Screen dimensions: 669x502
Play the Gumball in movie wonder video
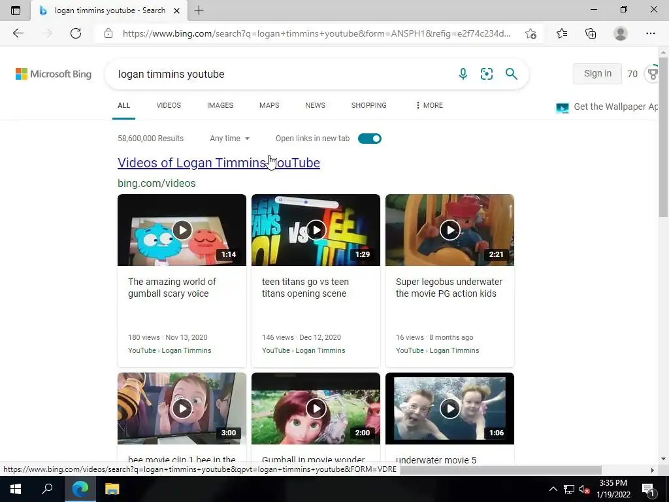click(x=316, y=409)
